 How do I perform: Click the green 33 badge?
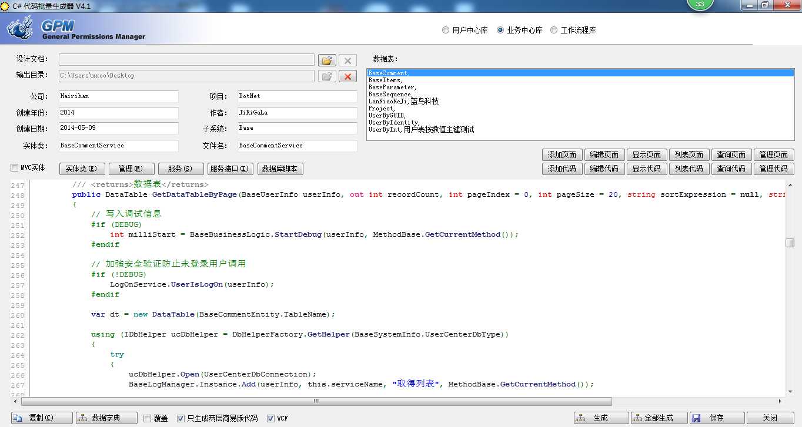coord(700,5)
